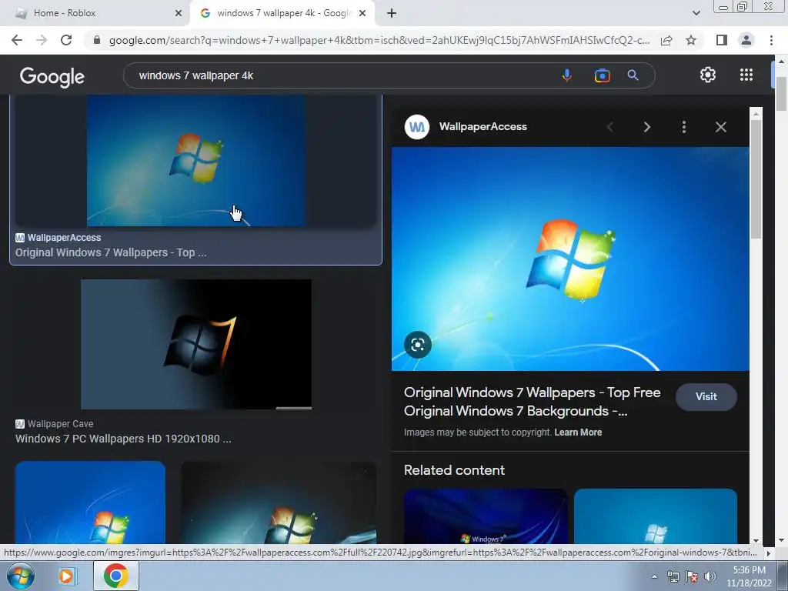Close the windows 7 wallpaper 4k tab
788x591 pixels.
pyautogui.click(x=362, y=13)
